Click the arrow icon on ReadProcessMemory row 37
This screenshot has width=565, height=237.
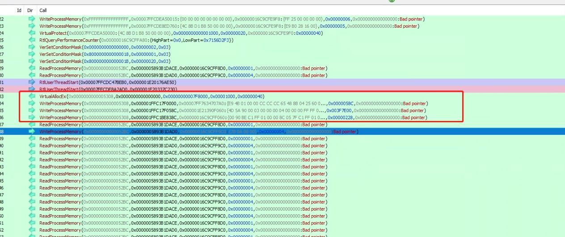(32, 125)
